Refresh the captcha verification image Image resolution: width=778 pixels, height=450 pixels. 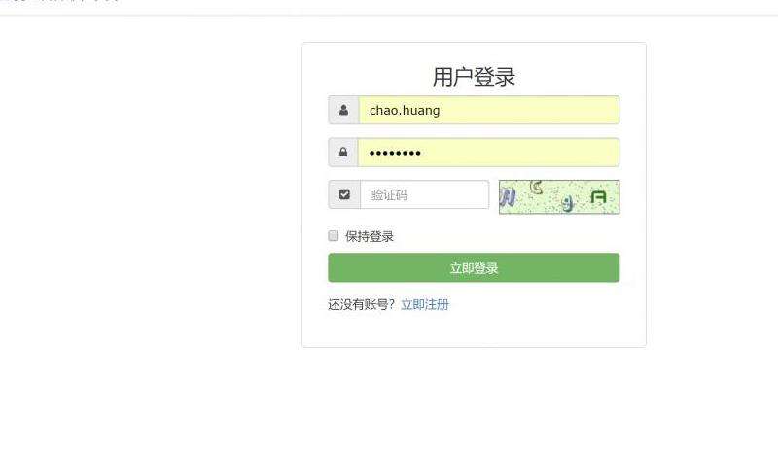[x=559, y=197]
